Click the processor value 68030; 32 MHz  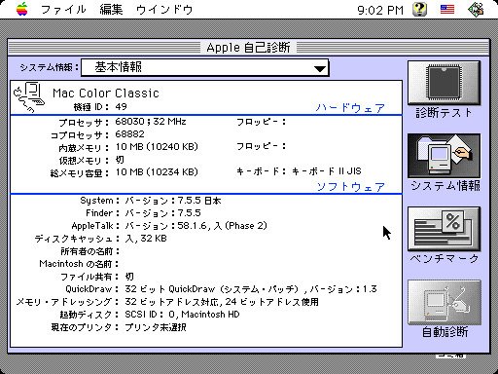[151, 122]
